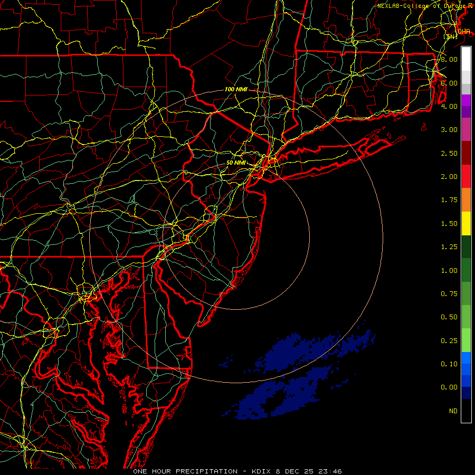The height and width of the screenshot is (475, 475).
Task: Click the 2.50 legend value
Action: tap(449, 153)
